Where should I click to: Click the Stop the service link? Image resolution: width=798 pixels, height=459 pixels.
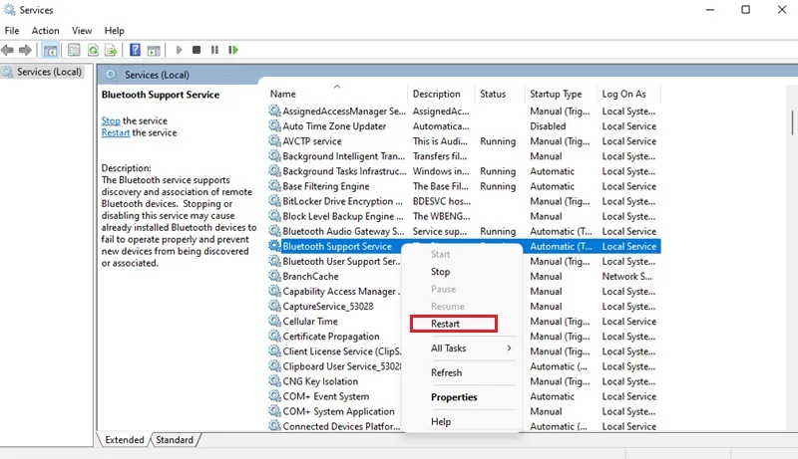111,120
